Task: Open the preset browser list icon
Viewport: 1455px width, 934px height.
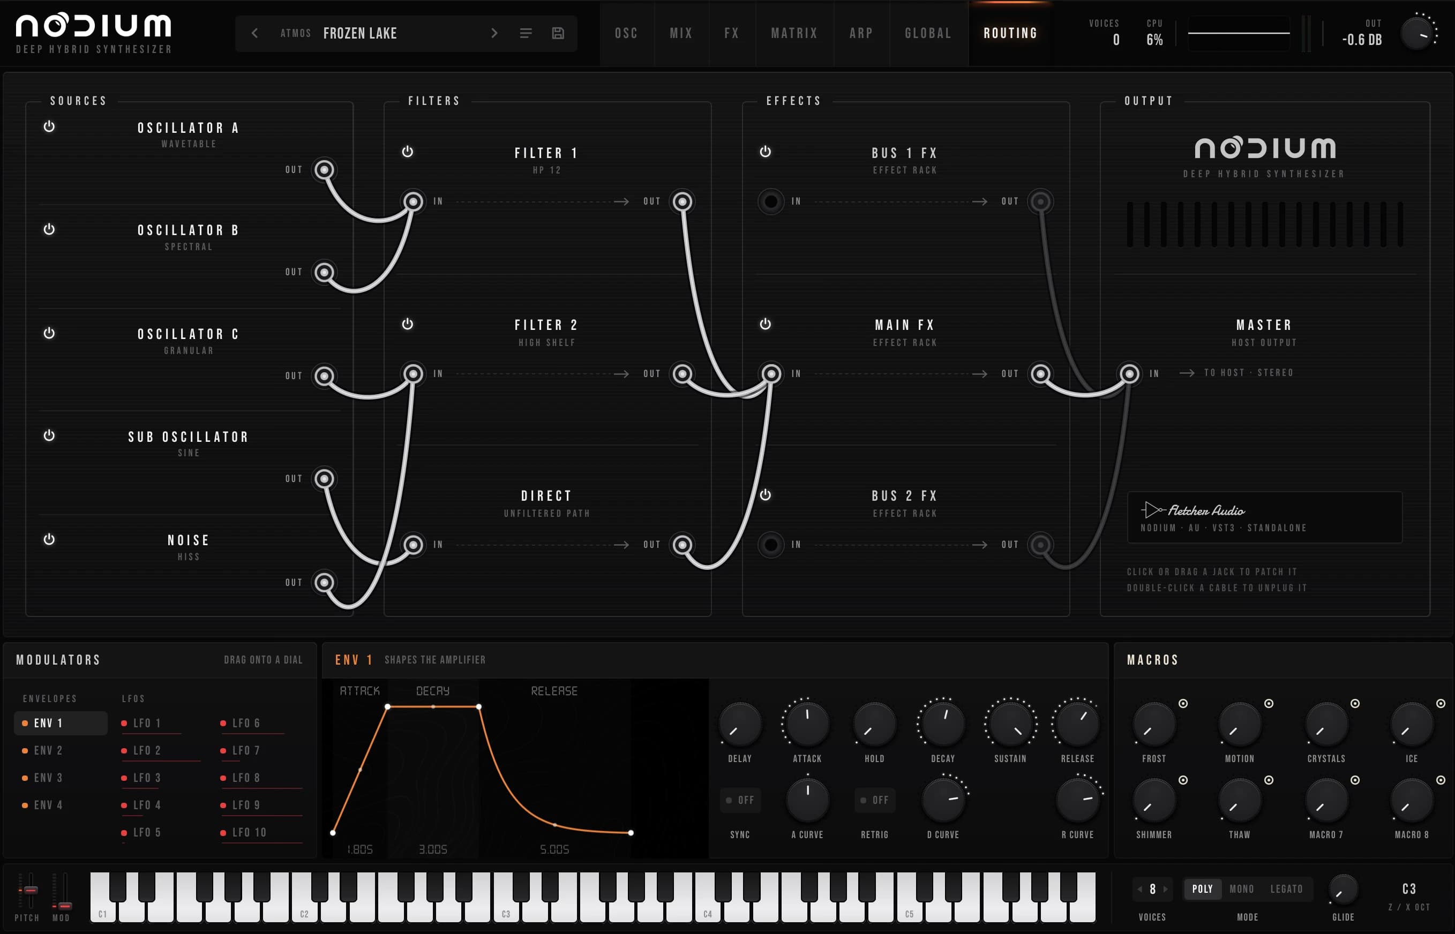Action: pyautogui.click(x=526, y=33)
